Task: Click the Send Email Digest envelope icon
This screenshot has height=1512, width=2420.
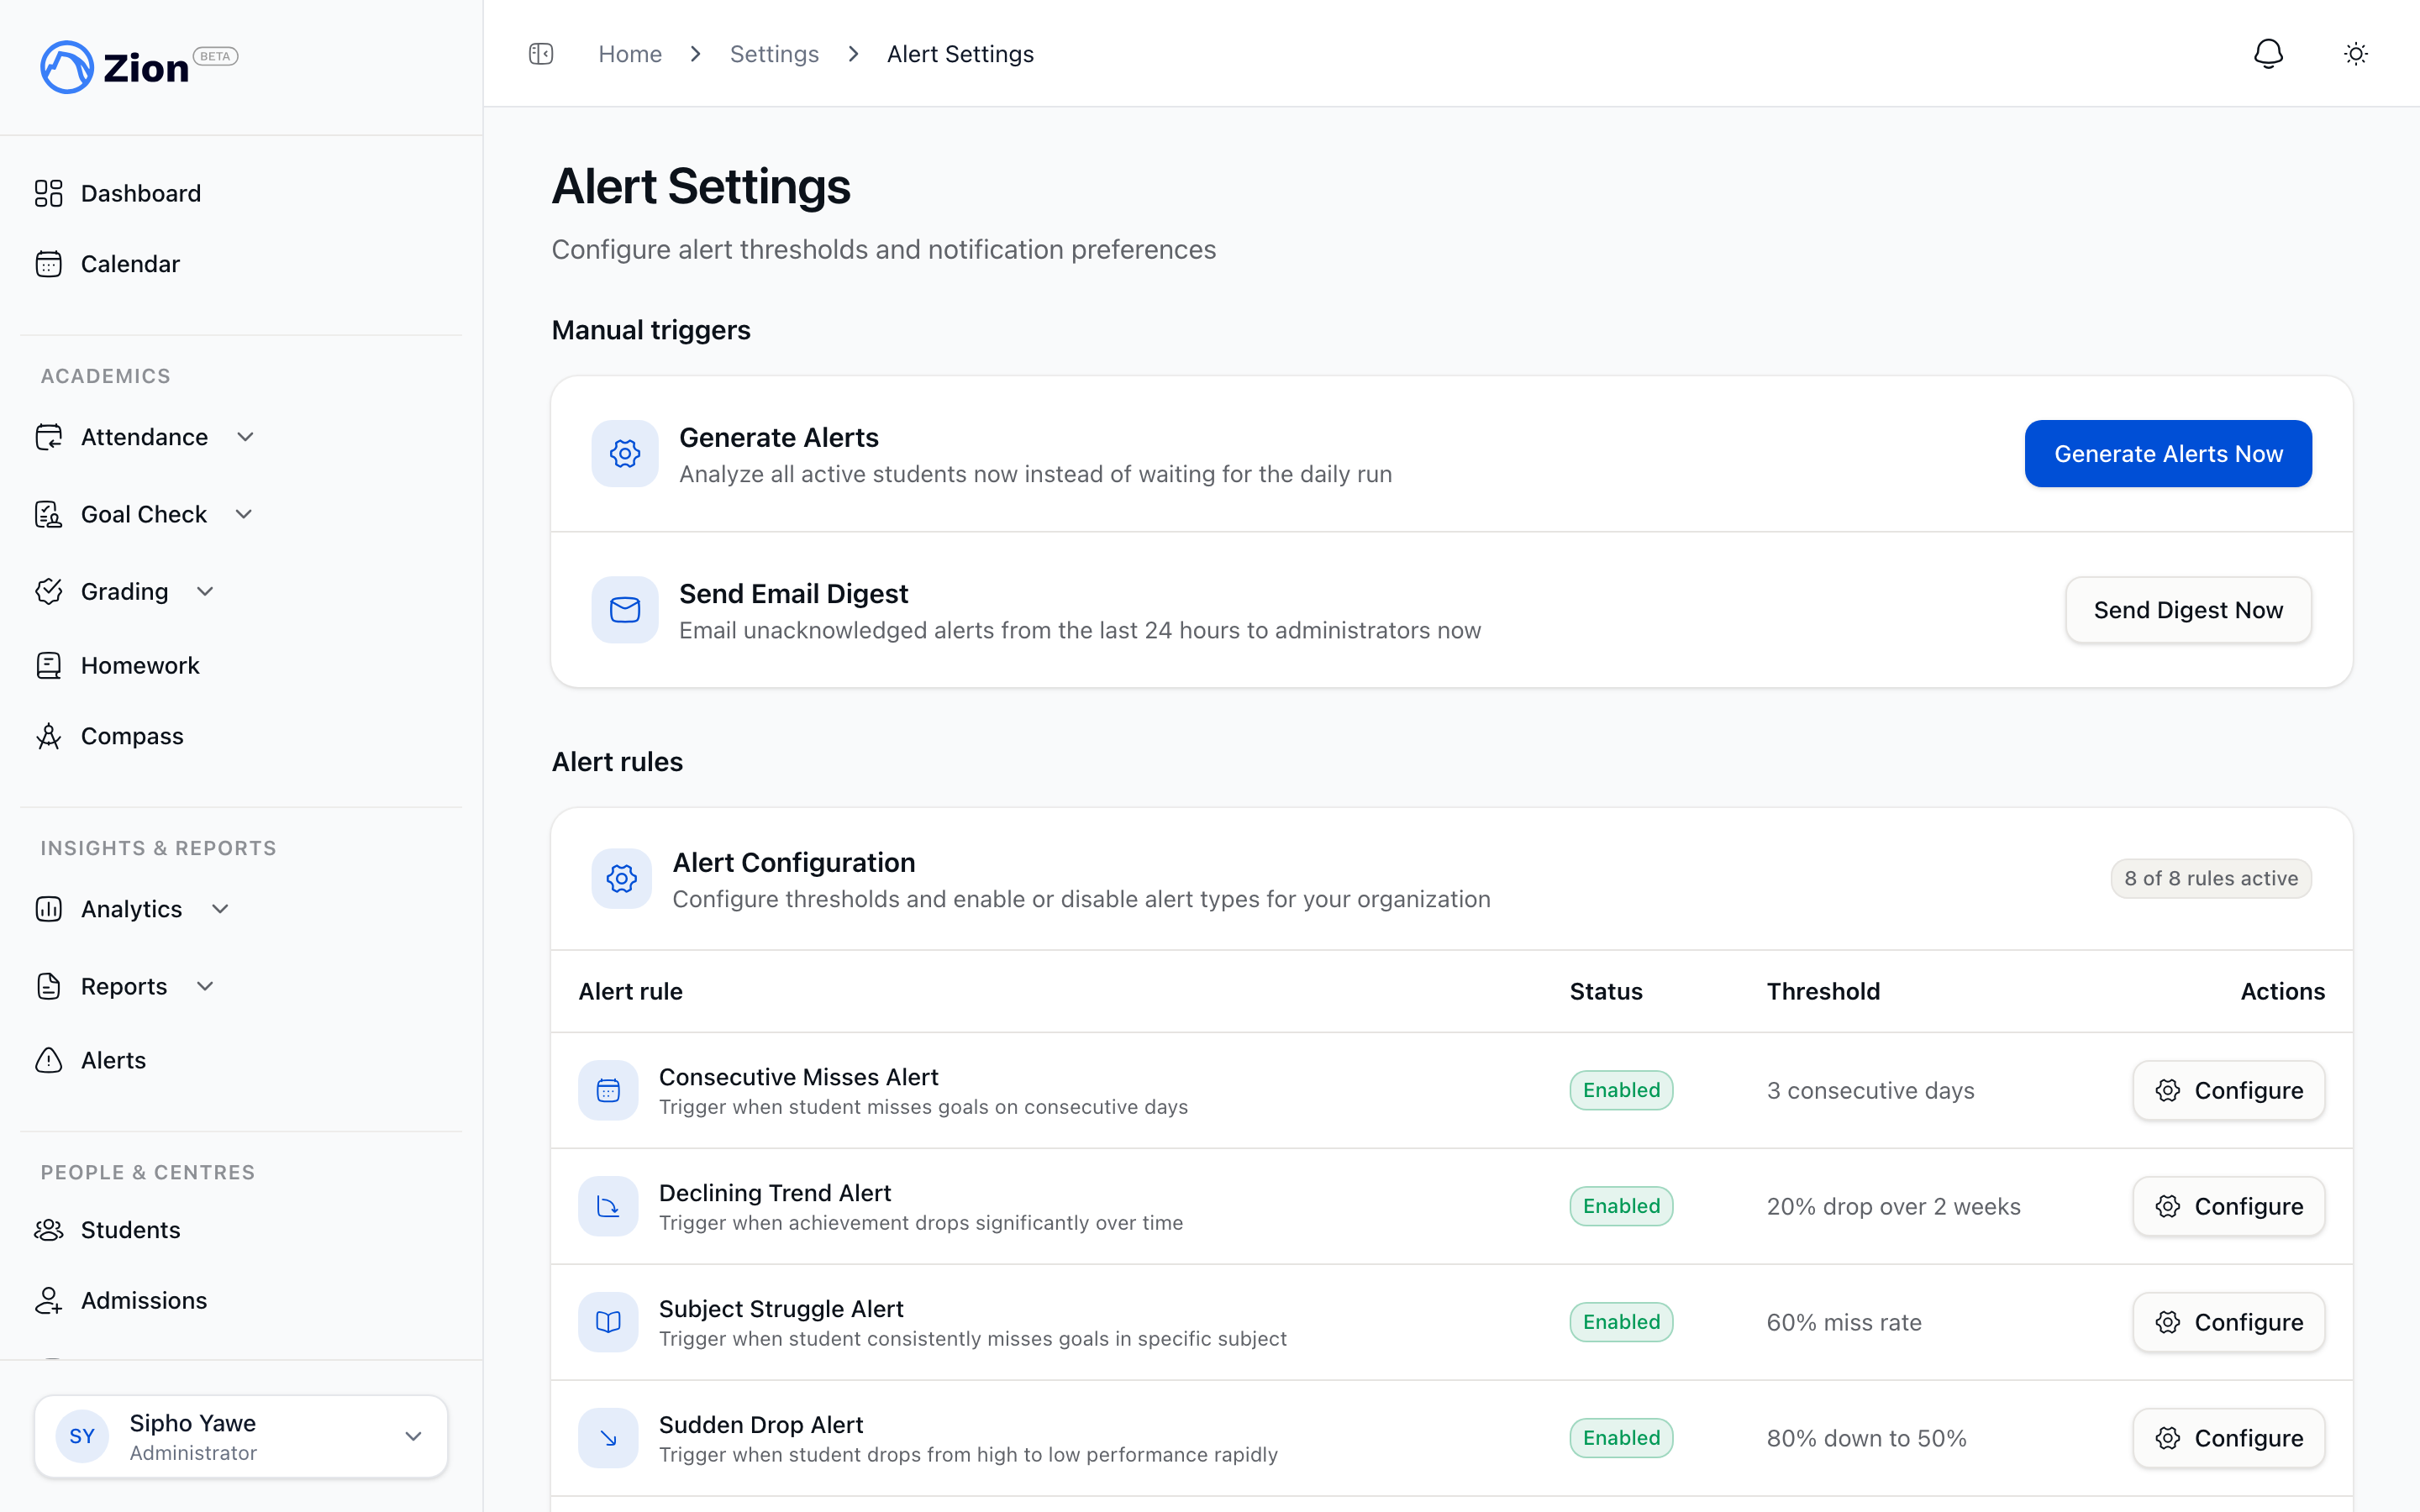Action: tap(625, 610)
